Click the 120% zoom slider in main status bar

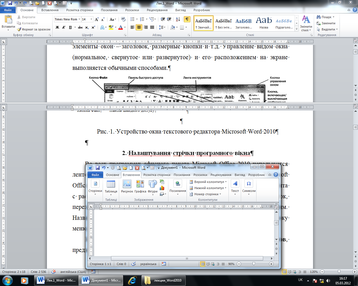(339, 272)
